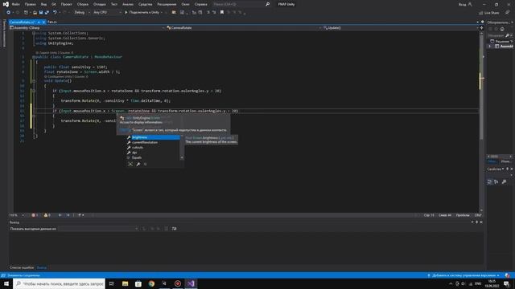This screenshot has height=289, width=515.
Task: Expand the Assembly node in Solution Explorer
Action: tap(490, 47)
